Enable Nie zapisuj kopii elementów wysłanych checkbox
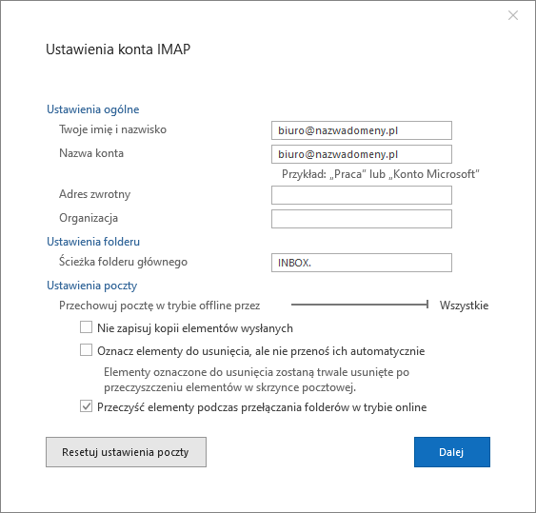This screenshot has width=536, height=513. (86, 326)
